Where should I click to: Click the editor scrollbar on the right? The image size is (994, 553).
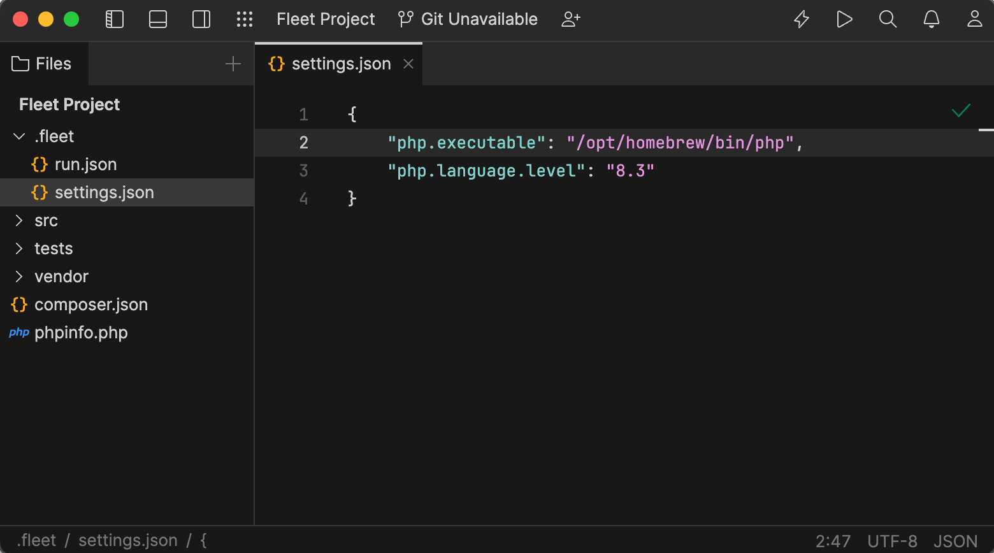988,131
